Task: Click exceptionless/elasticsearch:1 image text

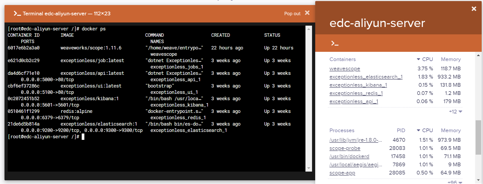Action: coord(99,124)
